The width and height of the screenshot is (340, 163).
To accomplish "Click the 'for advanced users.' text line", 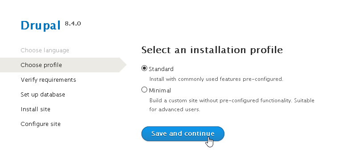I will coord(175,109).
